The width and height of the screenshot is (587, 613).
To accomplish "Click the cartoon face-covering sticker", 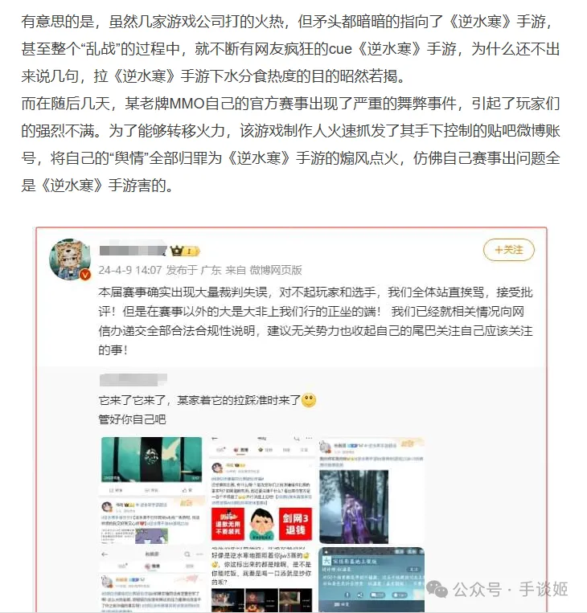I will pos(261,524).
